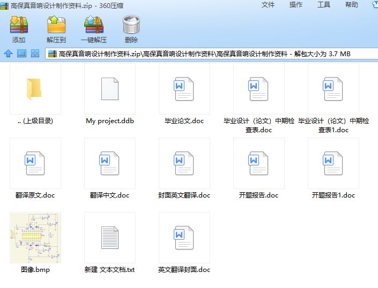This screenshot has height=288, width=378.
Task: Switch to single-pane list view icon
Action: [21, 53]
